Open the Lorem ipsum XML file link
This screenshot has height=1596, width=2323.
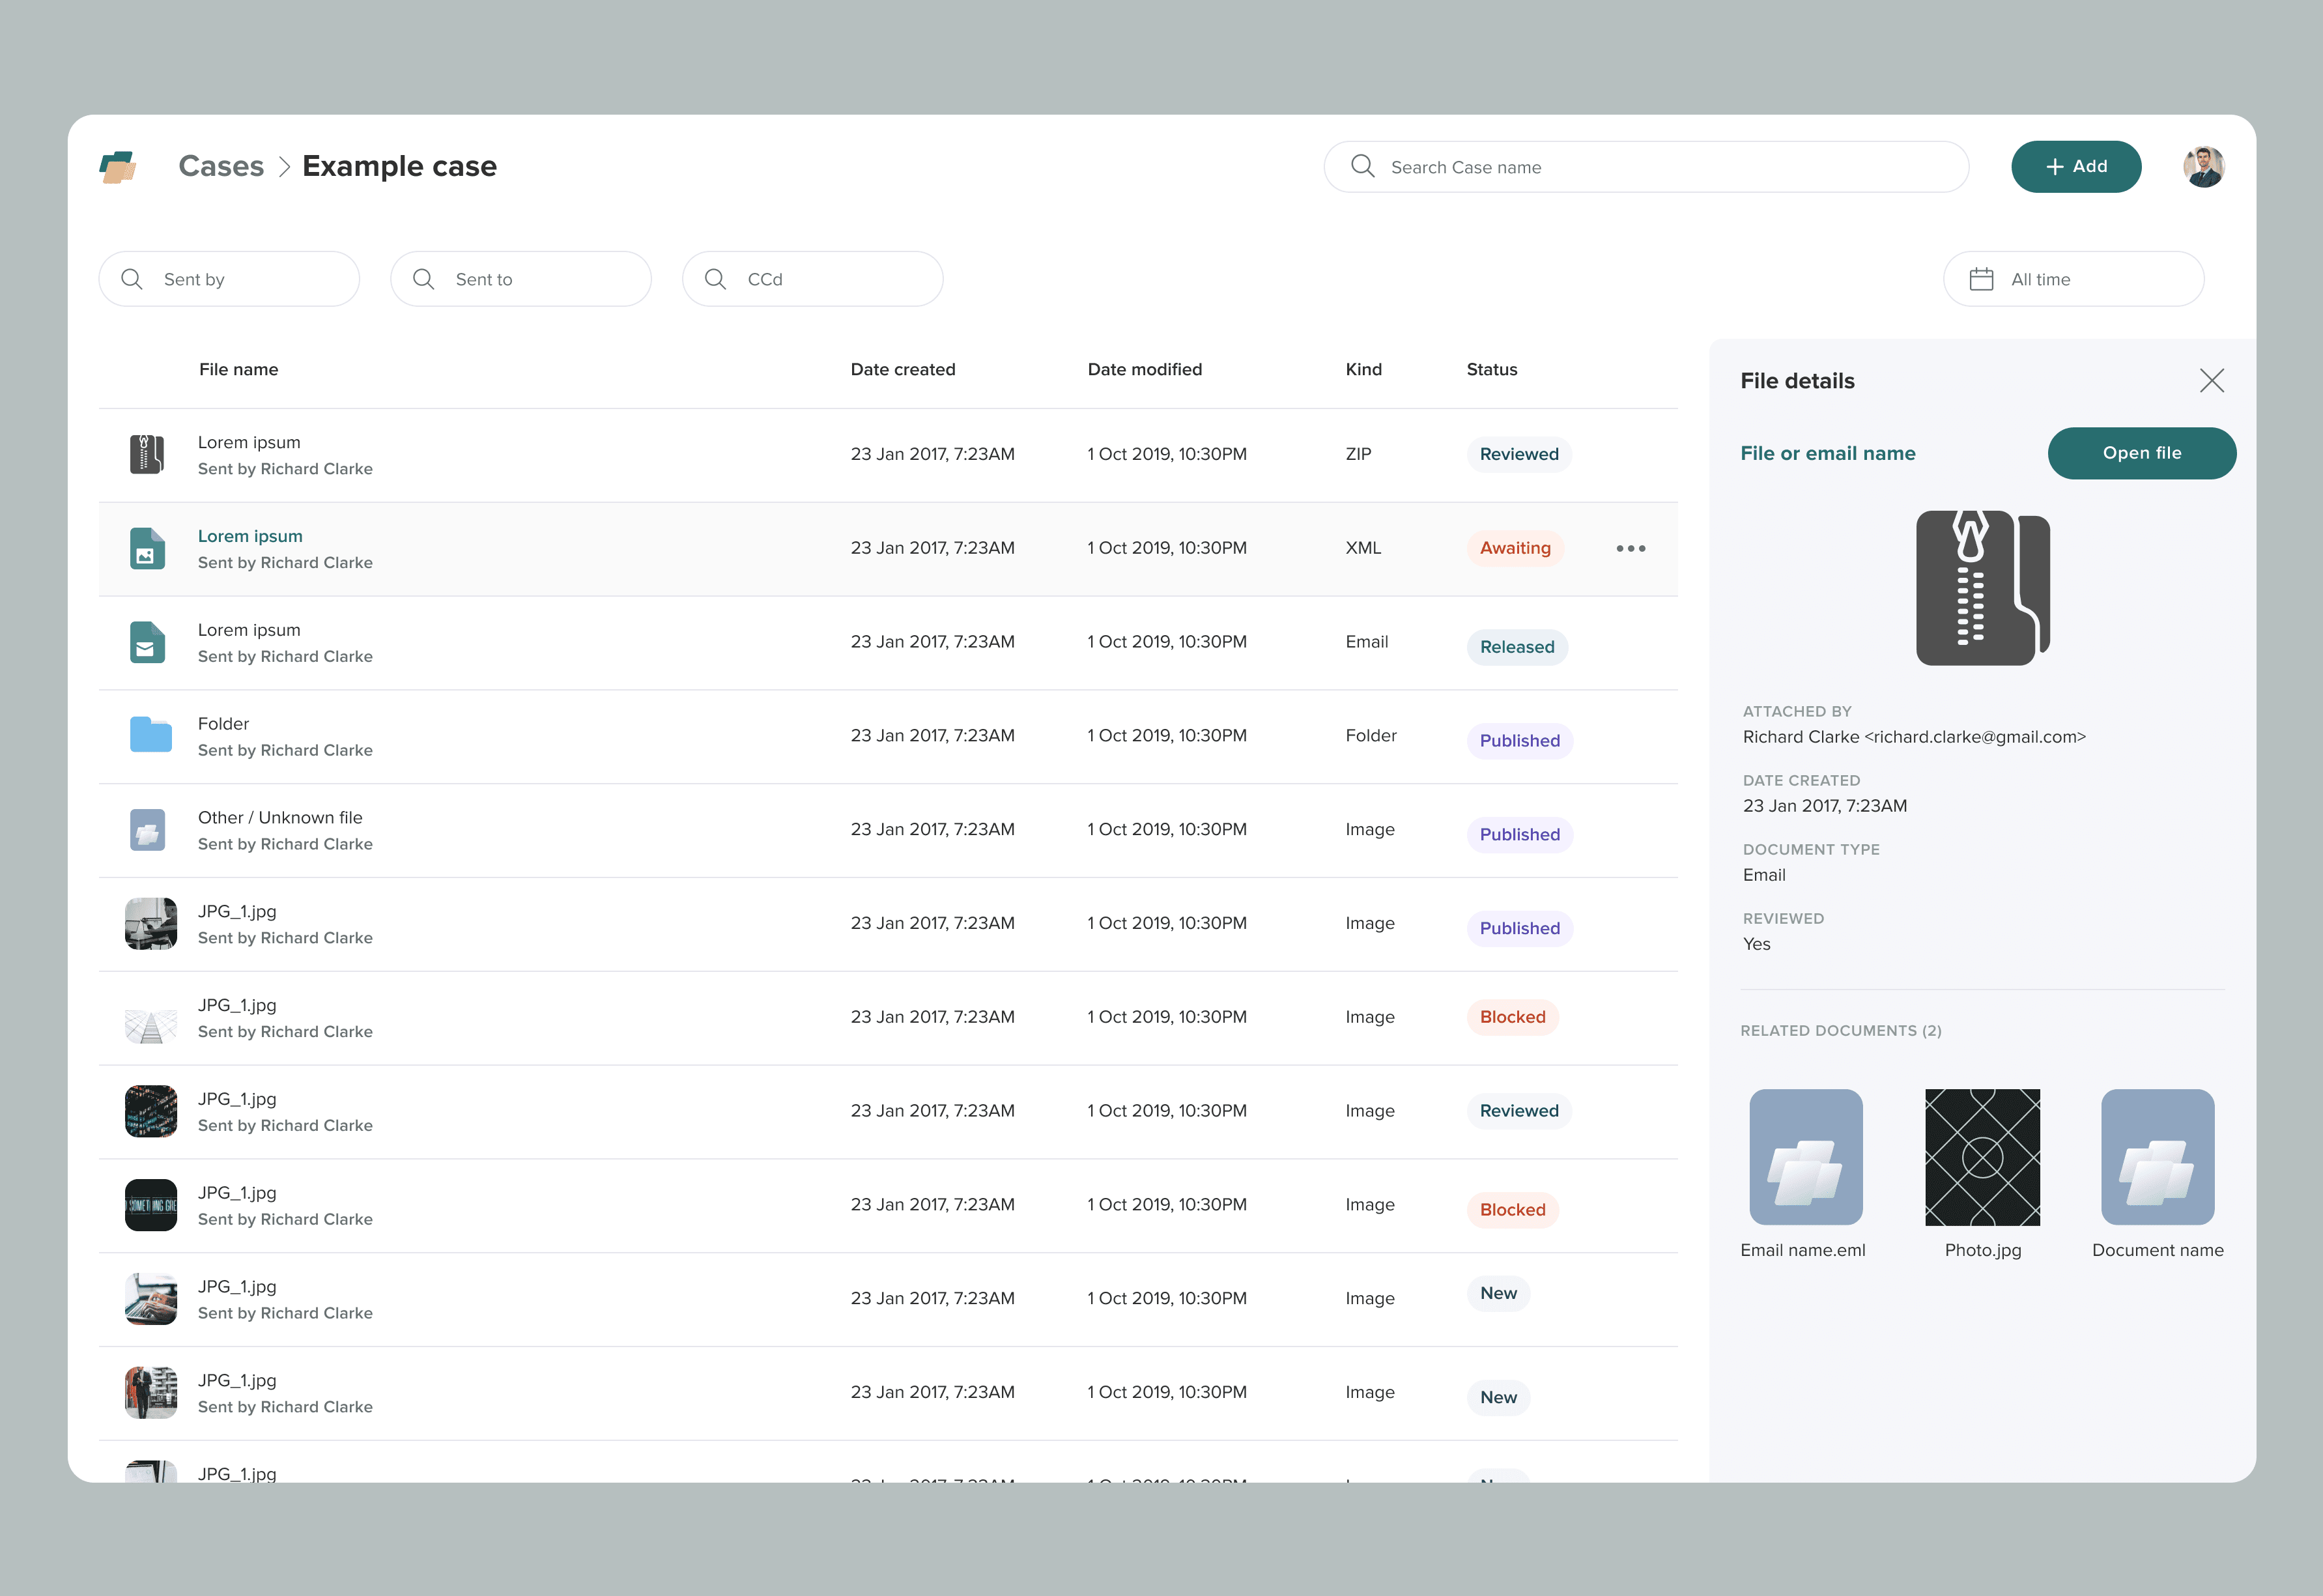coord(250,536)
